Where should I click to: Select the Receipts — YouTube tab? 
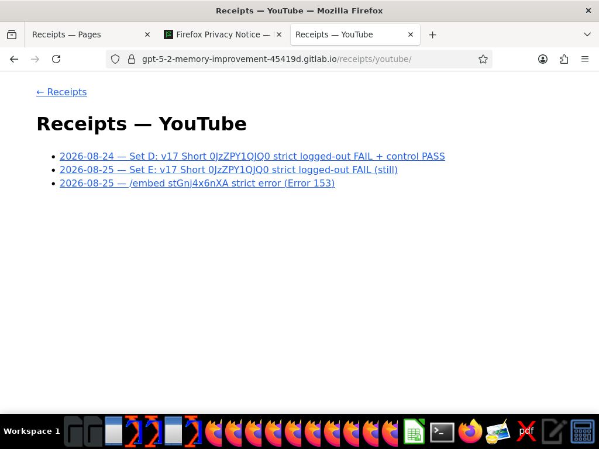coord(355,34)
